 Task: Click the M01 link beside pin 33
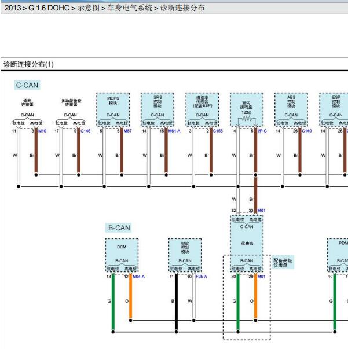click(x=261, y=210)
